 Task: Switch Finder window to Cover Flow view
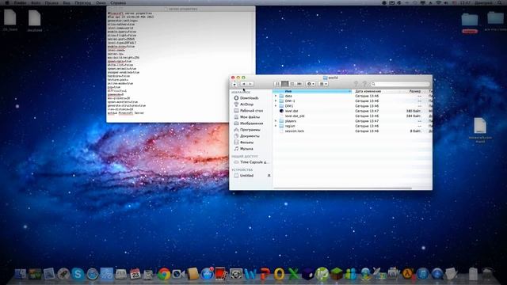click(299, 84)
